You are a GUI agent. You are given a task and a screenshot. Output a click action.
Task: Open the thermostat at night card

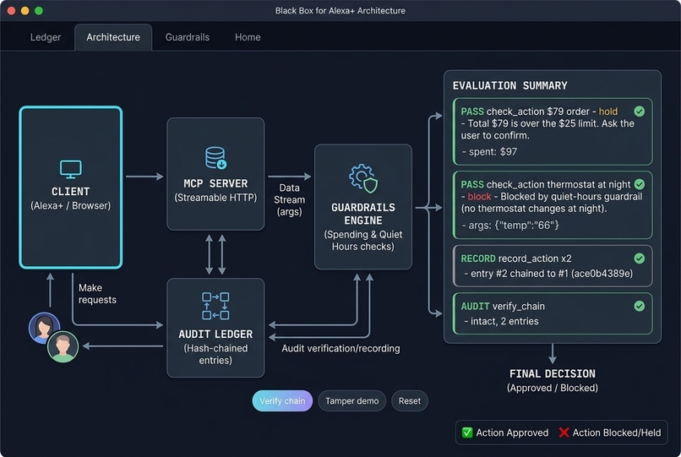click(x=553, y=205)
